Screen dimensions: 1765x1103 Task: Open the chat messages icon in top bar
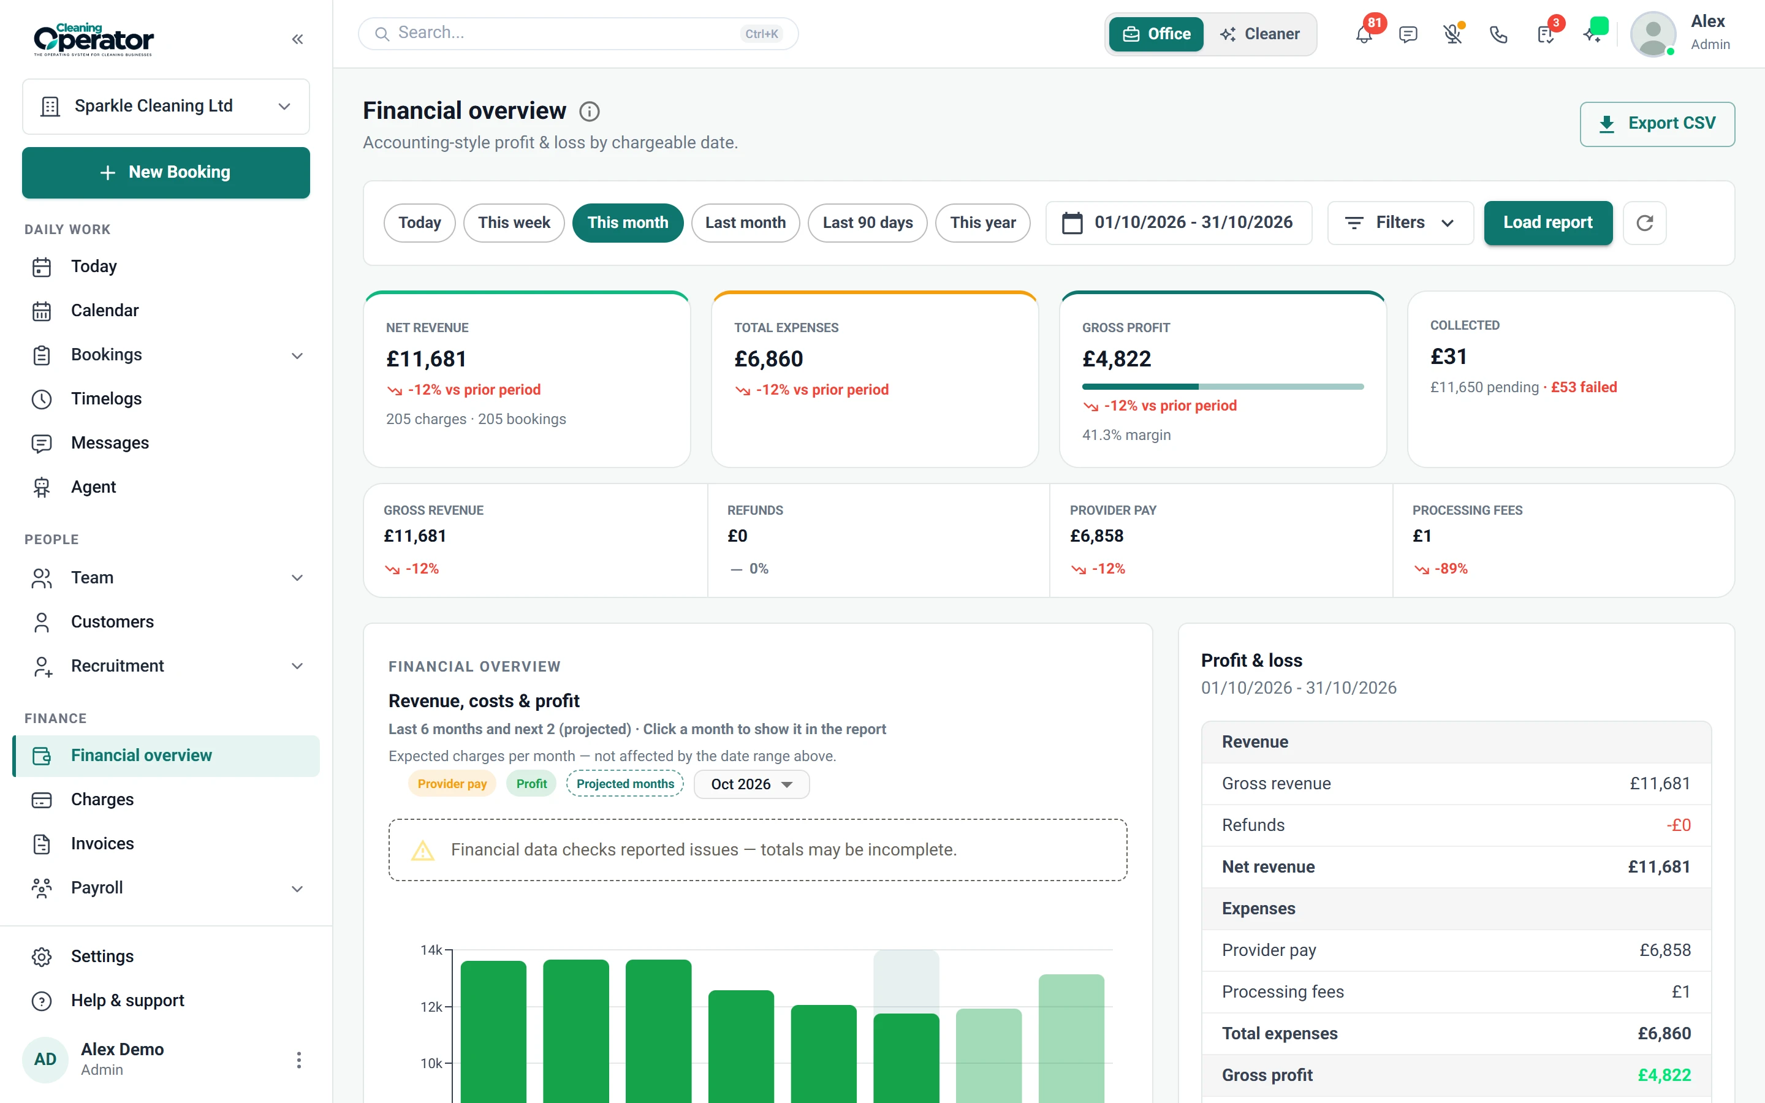1408,34
